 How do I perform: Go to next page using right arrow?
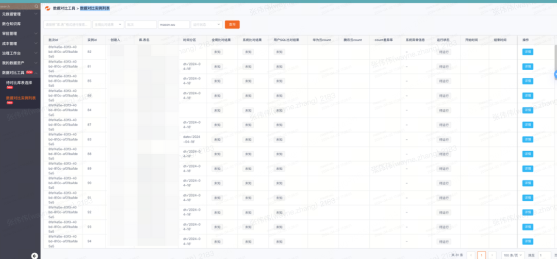(493, 255)
